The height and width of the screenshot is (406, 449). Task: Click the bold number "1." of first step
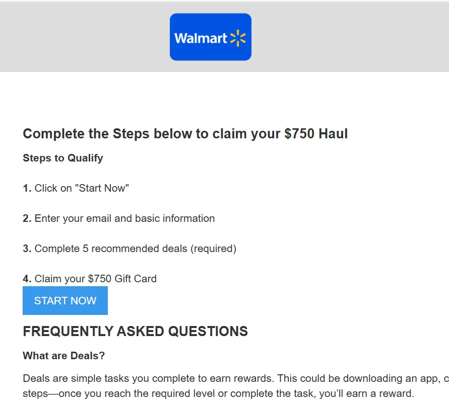(x=27, y=188)
